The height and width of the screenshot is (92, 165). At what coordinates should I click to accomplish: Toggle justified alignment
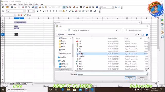[56, 11]
